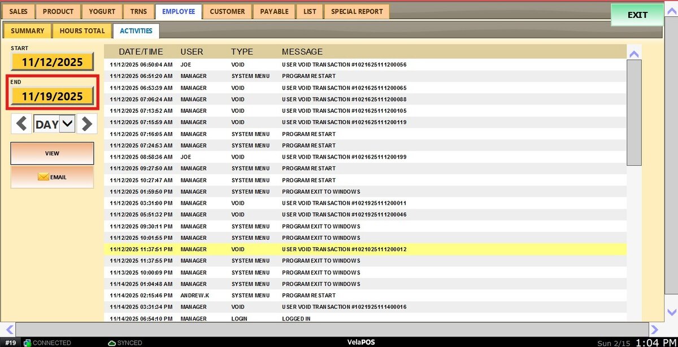Viewport: 678px width, 347px height.
Task: Select the 06:51:20 AM program restart row
Action: [x=365, y=76]
